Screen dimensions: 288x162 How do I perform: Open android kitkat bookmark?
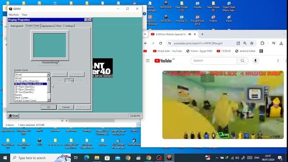(x=245, y=51)
